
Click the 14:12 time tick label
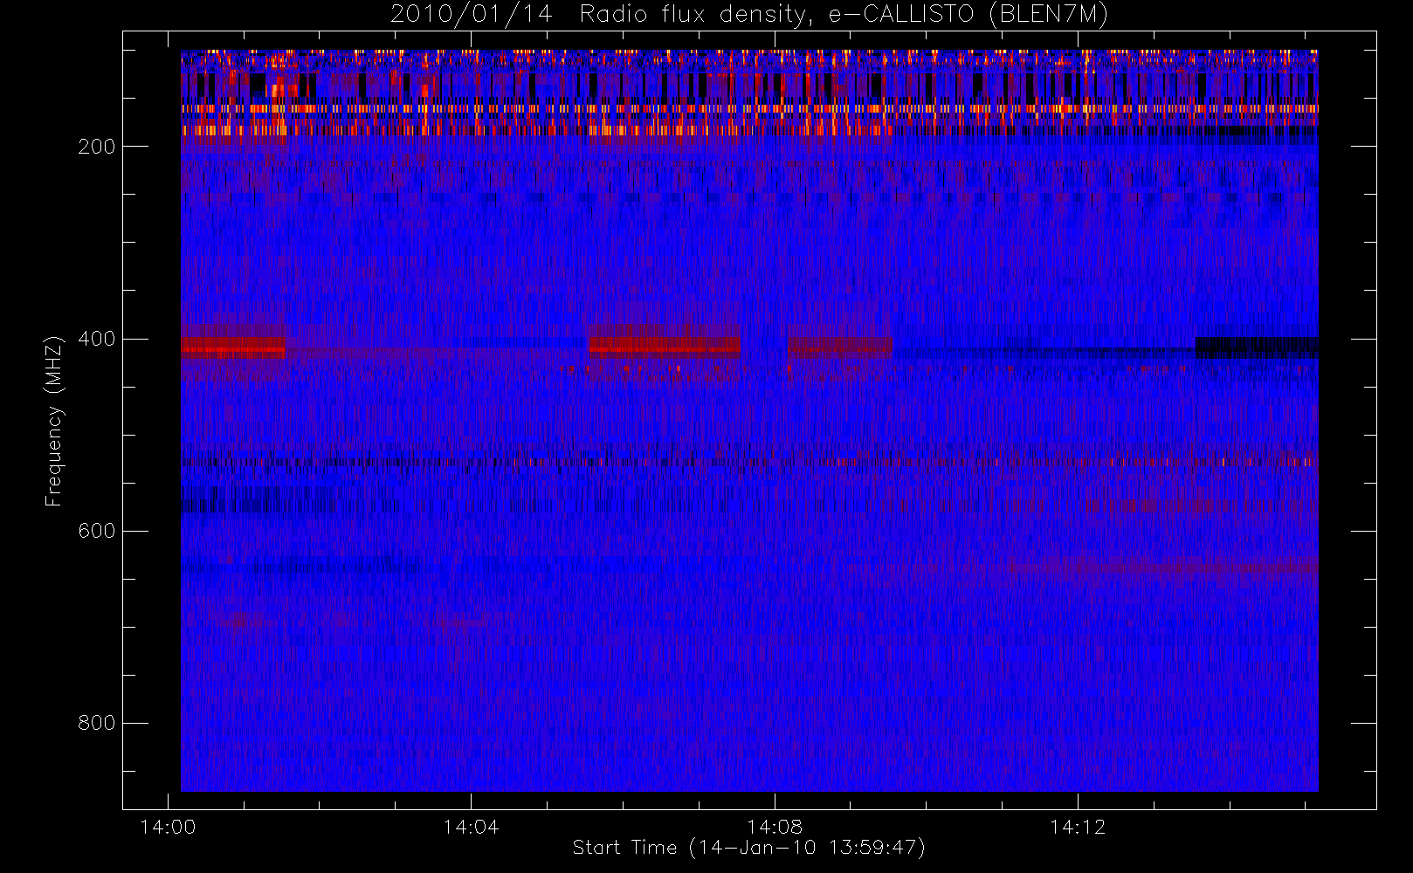pos(1078,827)
